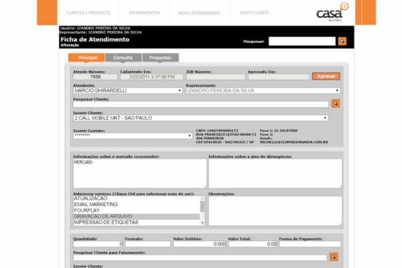Click the Valor Total field

(x=253, y=244)
